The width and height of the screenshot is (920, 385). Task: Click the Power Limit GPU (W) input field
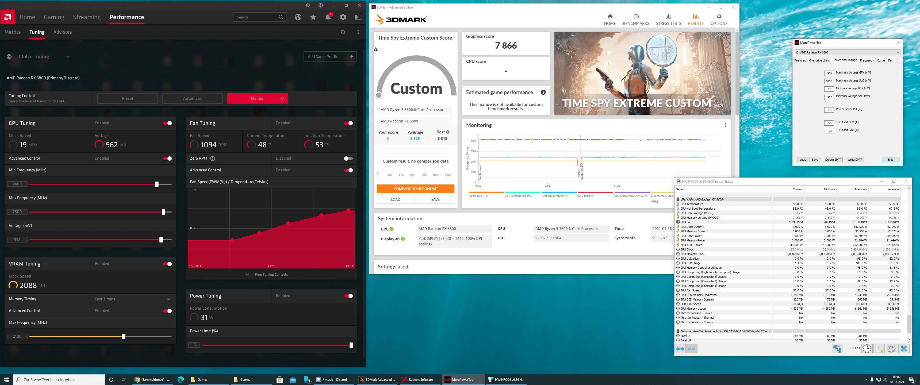[x=829, y=110]
